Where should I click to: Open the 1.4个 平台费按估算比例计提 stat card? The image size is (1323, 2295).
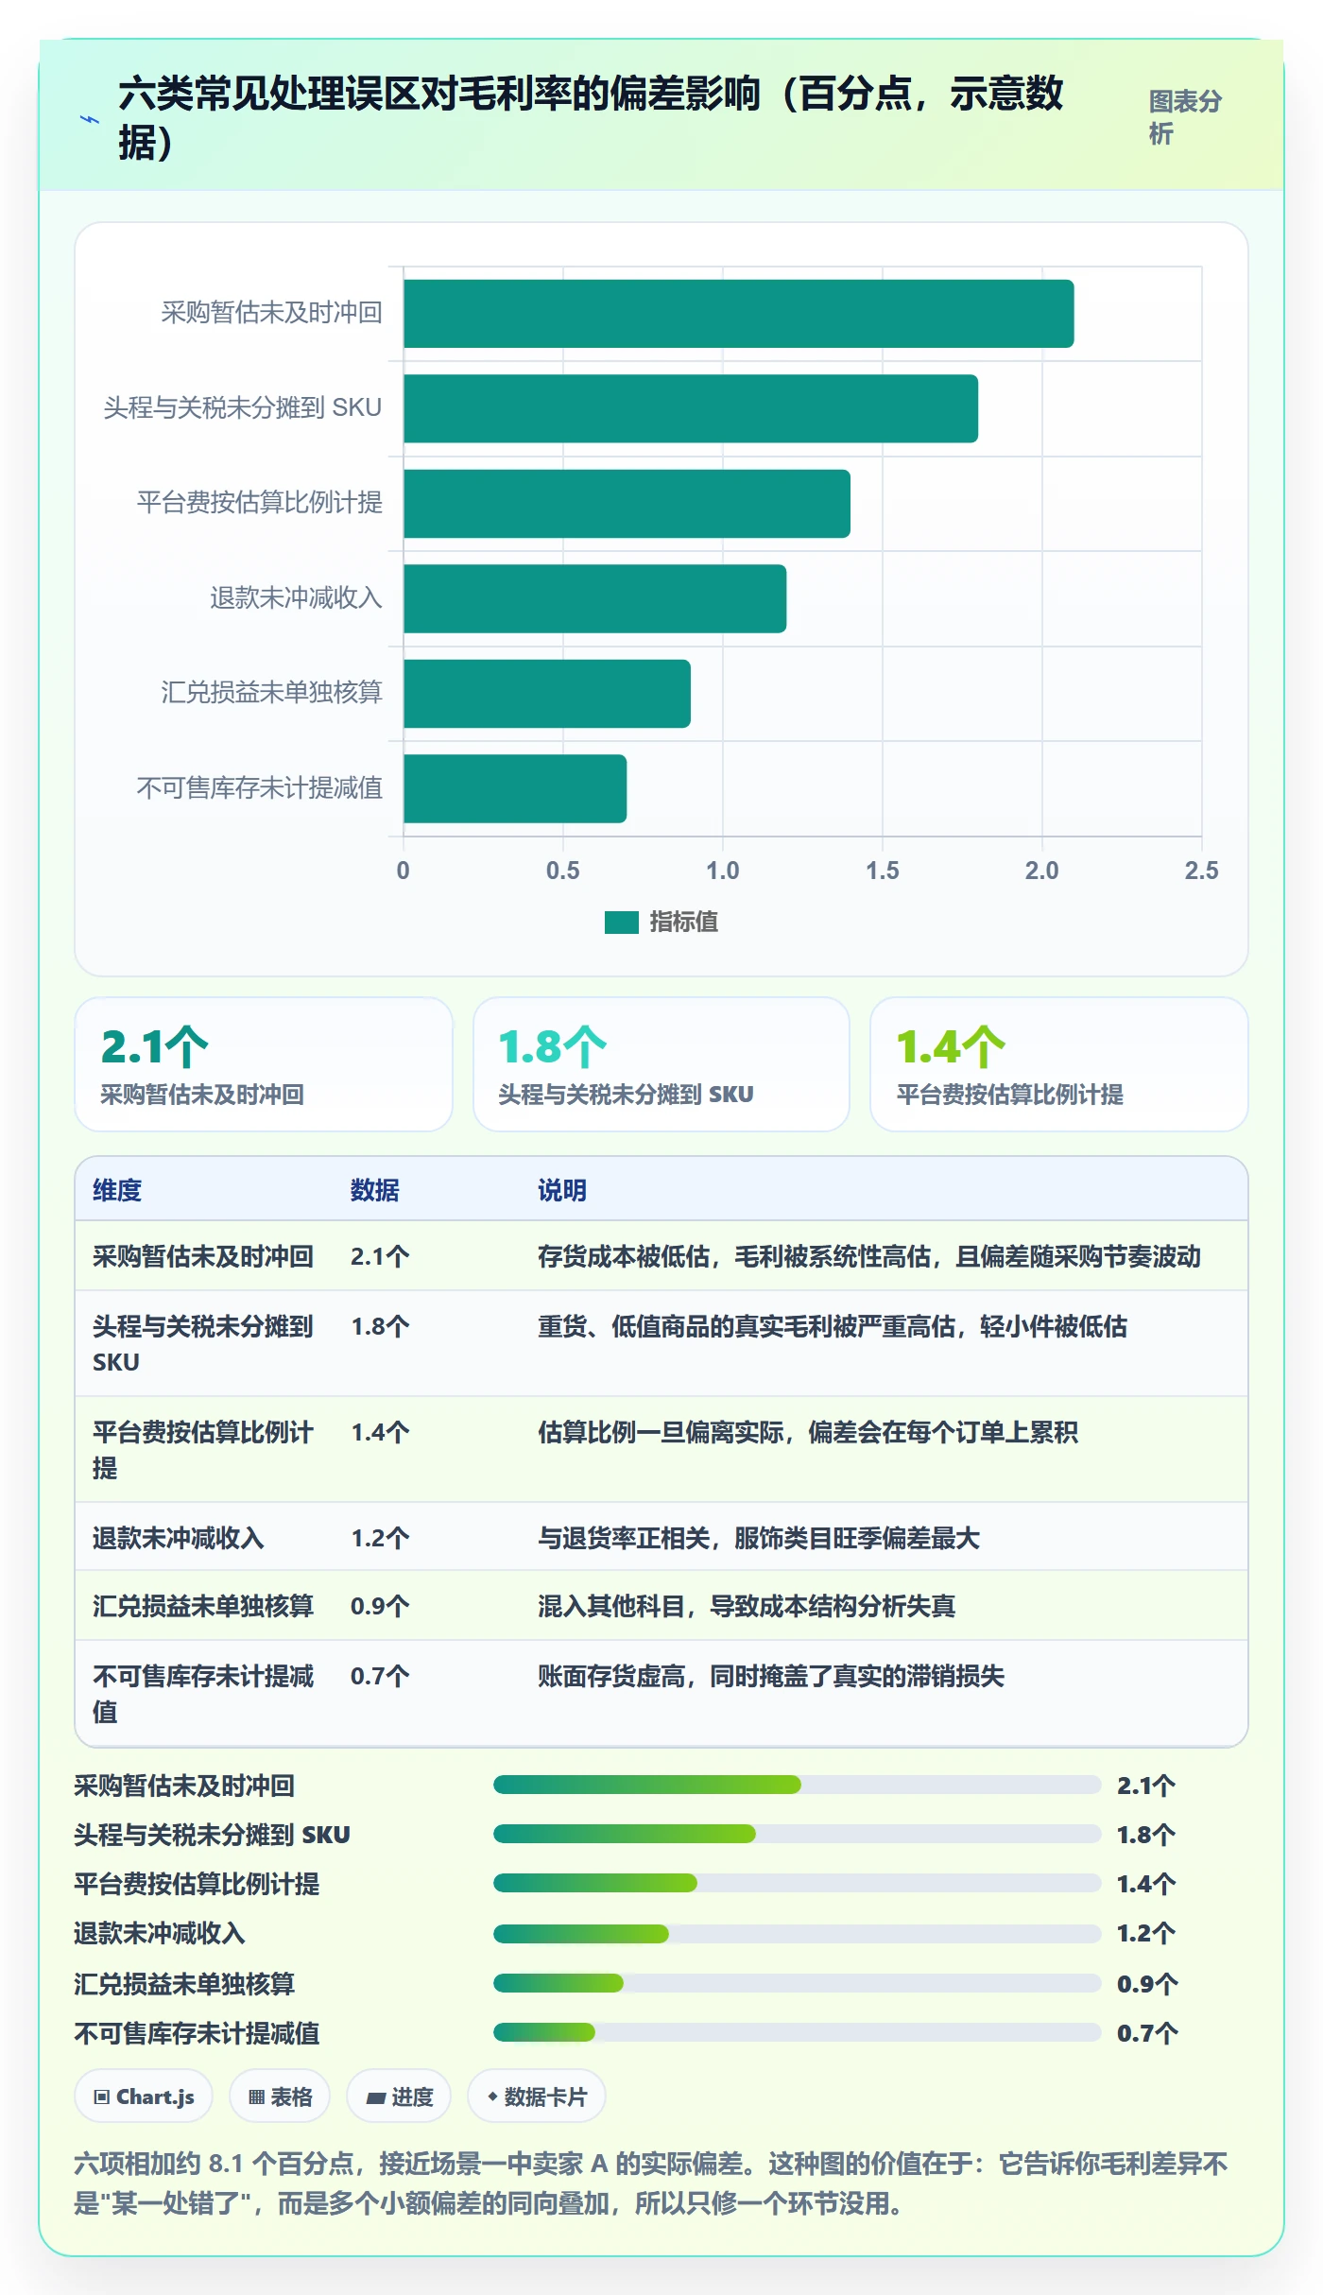pyautogui.click(x=1059, y=1064)
